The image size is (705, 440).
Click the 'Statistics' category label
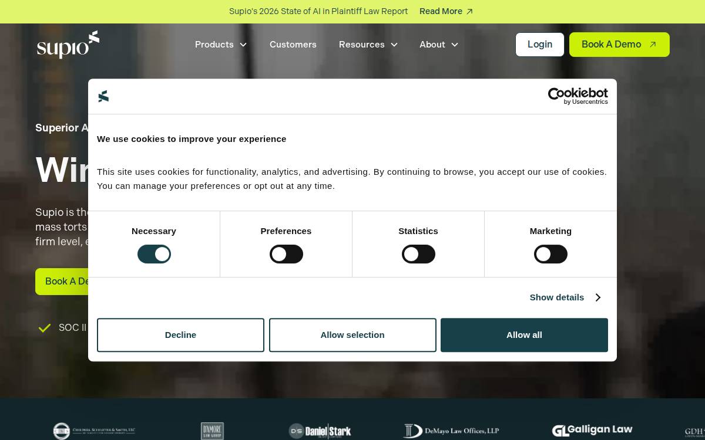(x=418, y=231)
